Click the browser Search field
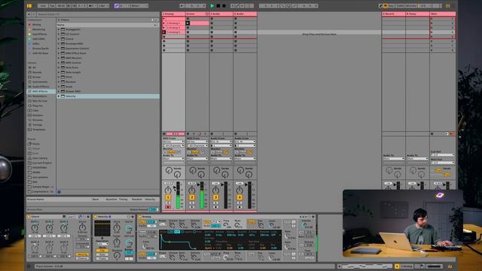The image size is (482, 271). (97, 14)
